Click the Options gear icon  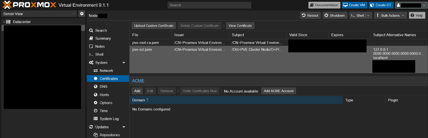tap(96, 103)
